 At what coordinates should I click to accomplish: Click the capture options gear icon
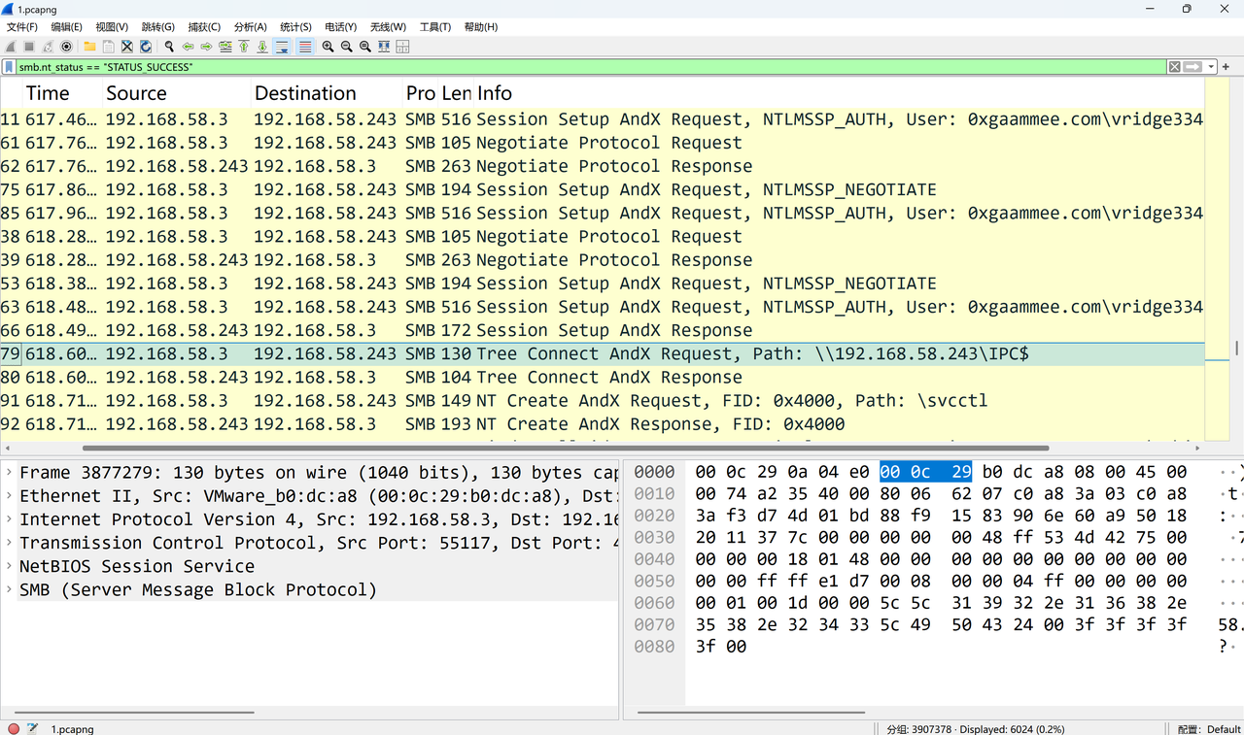(66, 47)
